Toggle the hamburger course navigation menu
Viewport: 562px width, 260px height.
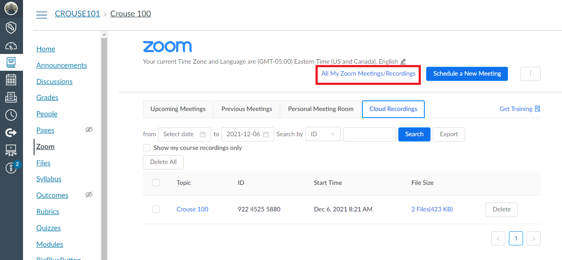pos(42,15)
